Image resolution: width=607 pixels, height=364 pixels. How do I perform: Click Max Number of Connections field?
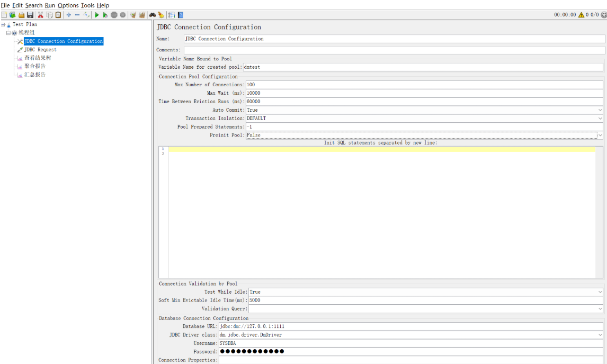point(424,84)
